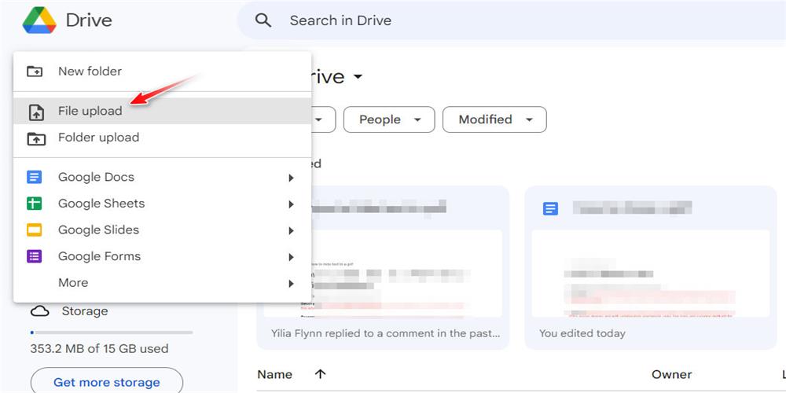The height and width of the screenshot is (393, 786).
Task: Click the Google Drive logo
Action: (x=39, y=20)
